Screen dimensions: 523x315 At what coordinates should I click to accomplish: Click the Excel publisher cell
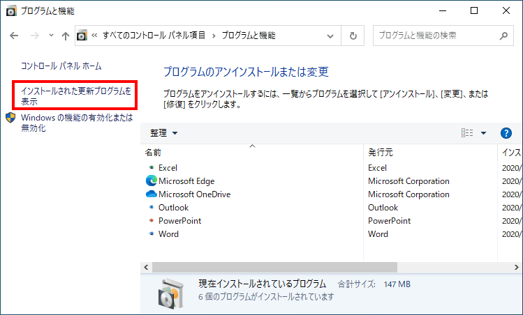pyautogui.click(x=377, y=168)
